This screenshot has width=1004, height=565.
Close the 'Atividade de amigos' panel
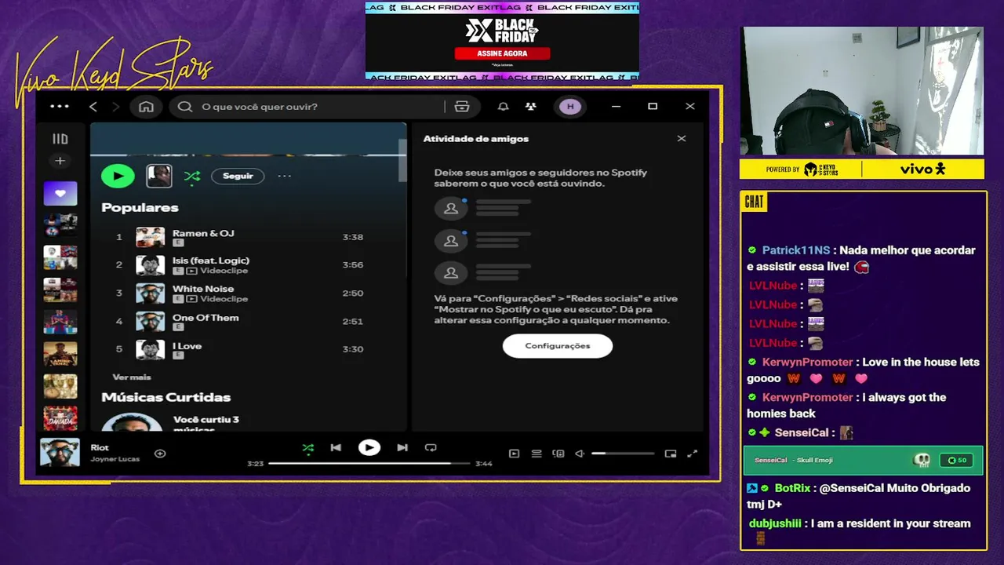(682, 139)
